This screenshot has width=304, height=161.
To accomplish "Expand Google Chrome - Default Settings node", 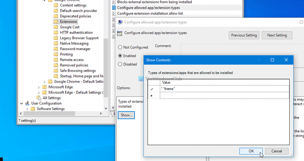I will point(44,82).
